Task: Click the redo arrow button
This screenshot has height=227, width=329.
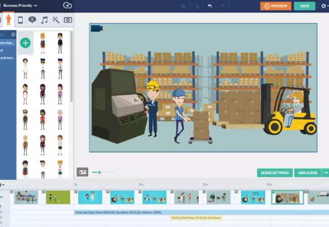Action: click(x=222, y=6)
